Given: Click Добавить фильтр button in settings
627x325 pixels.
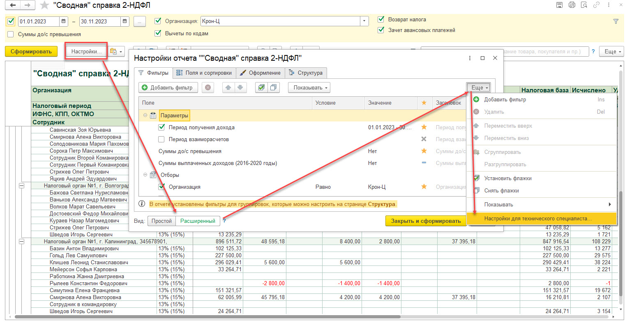Looking at the screenshot, I should [x=168, y=87].
